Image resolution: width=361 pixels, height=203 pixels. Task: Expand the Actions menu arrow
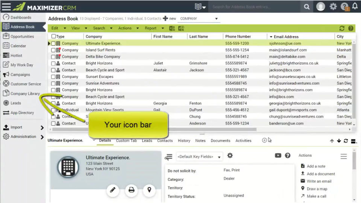click(x=138, y=28)
